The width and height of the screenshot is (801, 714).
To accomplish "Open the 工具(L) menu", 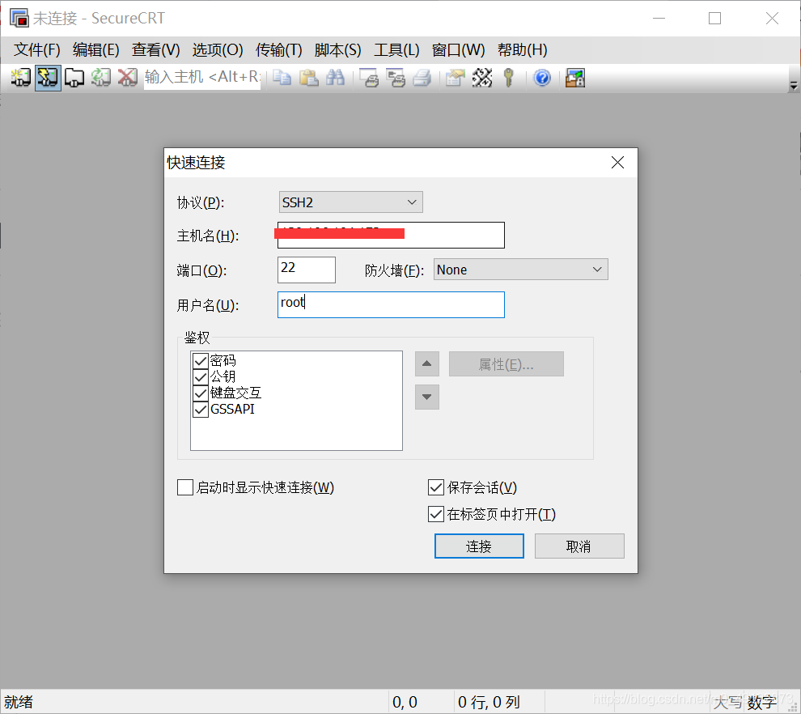I will tap(397, 49).
